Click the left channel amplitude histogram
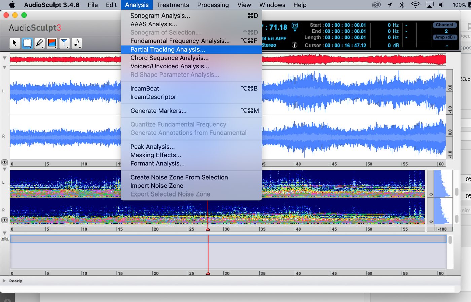Viewport: 471px width, 302px height. pyautogui.click(x=443, y=184)
